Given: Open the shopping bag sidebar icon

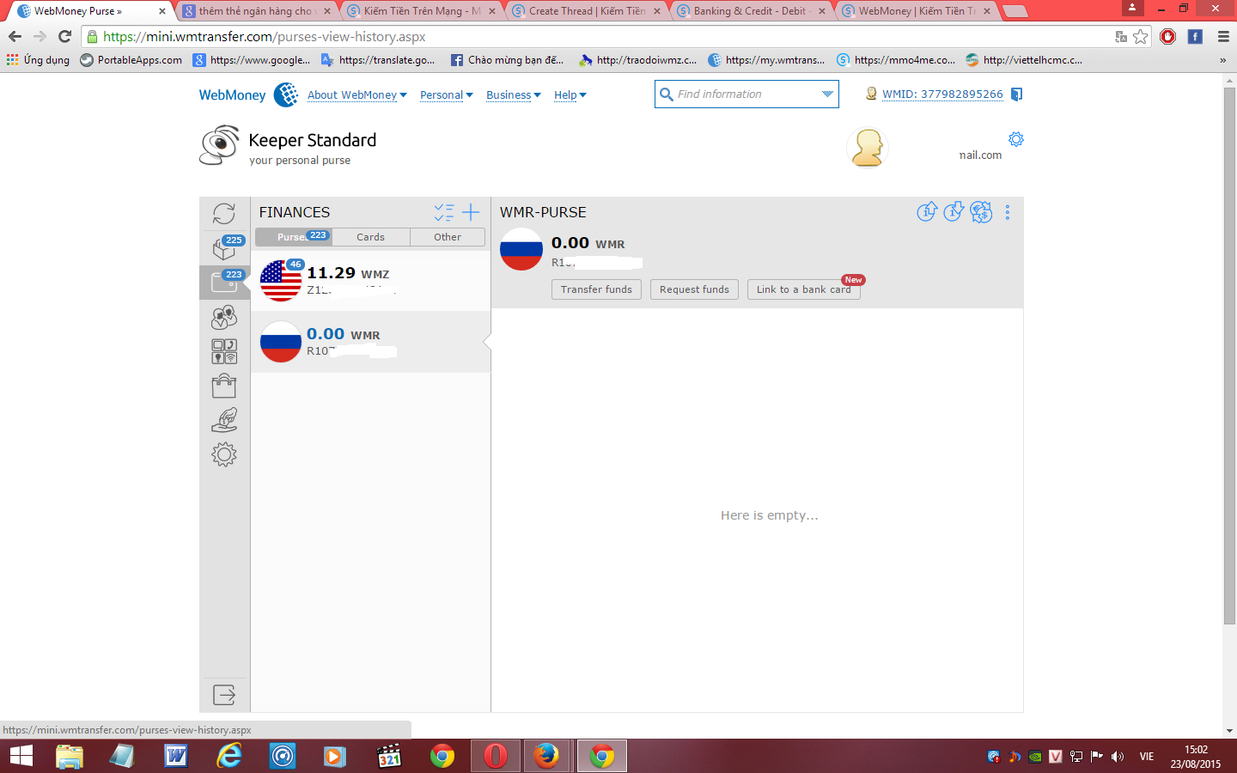Looking at the screenshot, I should pyautogui.click(x=224, y=386).
